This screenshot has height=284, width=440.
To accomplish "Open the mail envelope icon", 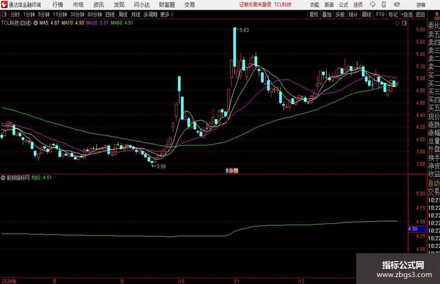I will click(397, 5).
